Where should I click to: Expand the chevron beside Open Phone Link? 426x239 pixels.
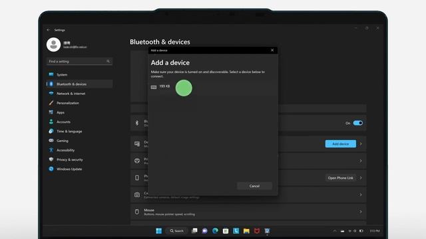pos(361,178)
